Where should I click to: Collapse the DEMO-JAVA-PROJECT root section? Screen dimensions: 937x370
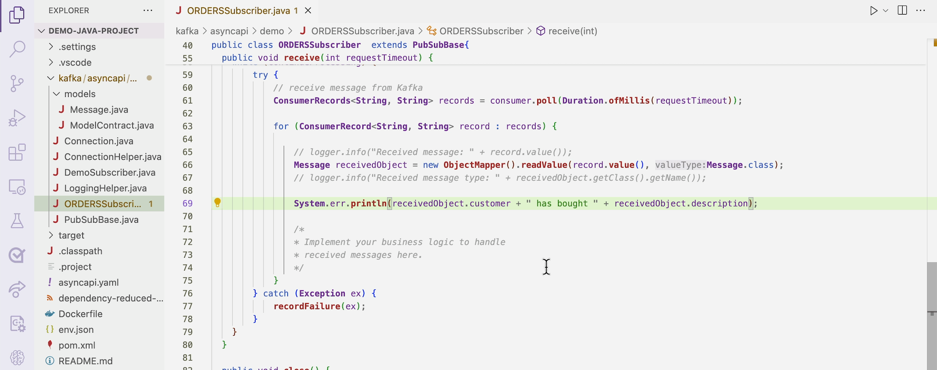pos(42,31)
